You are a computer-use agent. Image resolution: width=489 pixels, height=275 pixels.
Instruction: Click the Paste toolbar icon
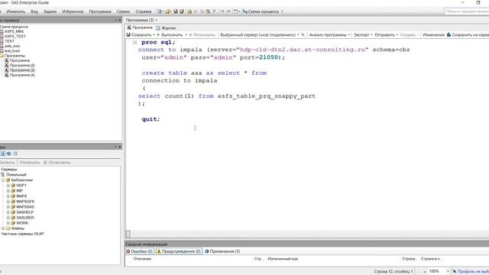(208, 11)
